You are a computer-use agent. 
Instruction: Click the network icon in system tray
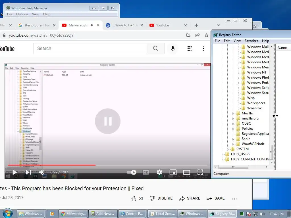[255, 214]
